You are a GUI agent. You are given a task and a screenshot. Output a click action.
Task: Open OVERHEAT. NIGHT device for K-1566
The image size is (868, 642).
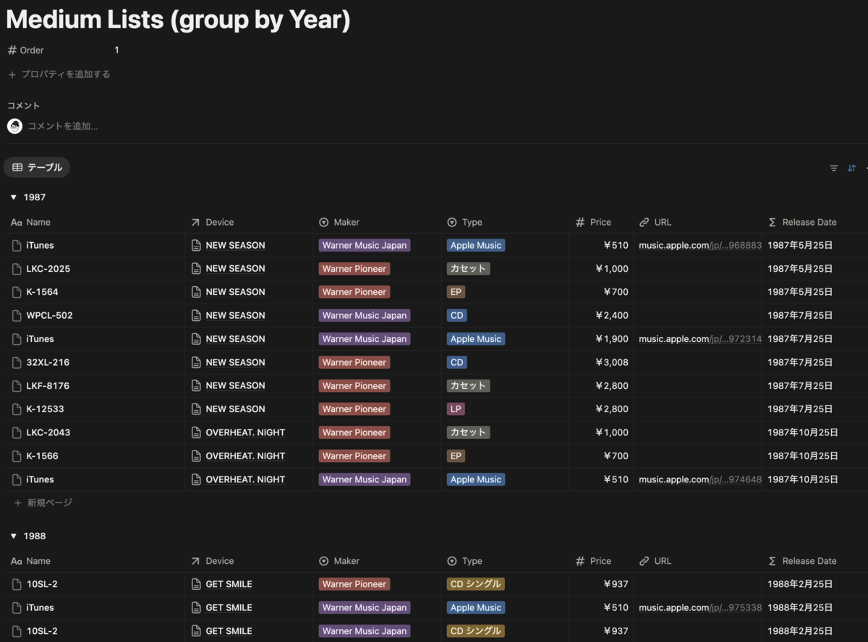(245, 456)
